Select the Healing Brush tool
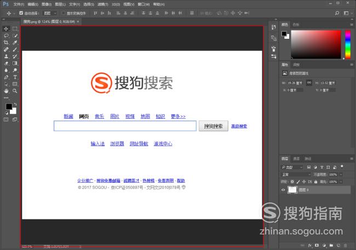The height and width of the screenshot is (250, 356). 6,49
